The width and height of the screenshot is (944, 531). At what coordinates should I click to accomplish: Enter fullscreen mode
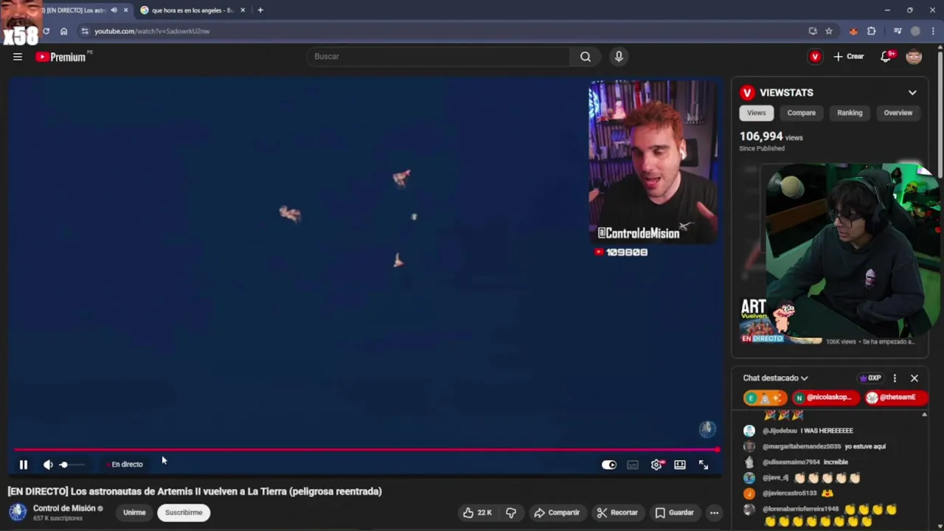(x=704, y=465)
